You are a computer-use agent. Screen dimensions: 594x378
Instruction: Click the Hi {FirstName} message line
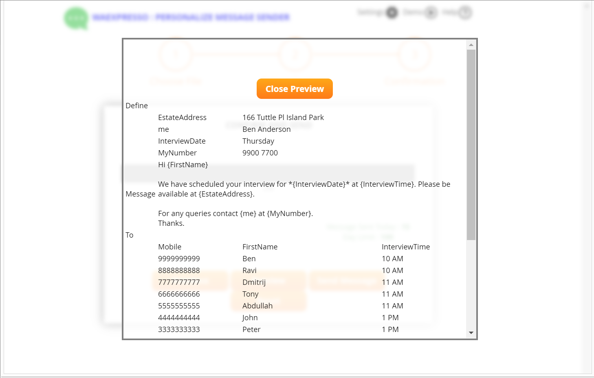click(183, 165)
